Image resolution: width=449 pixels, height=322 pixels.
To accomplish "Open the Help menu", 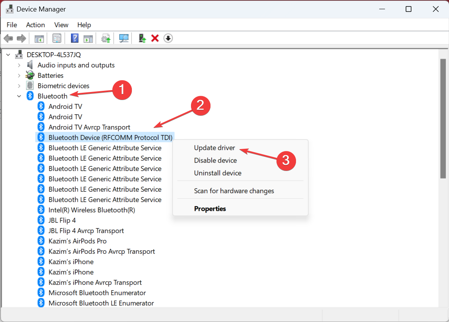I will pos(84,25).
